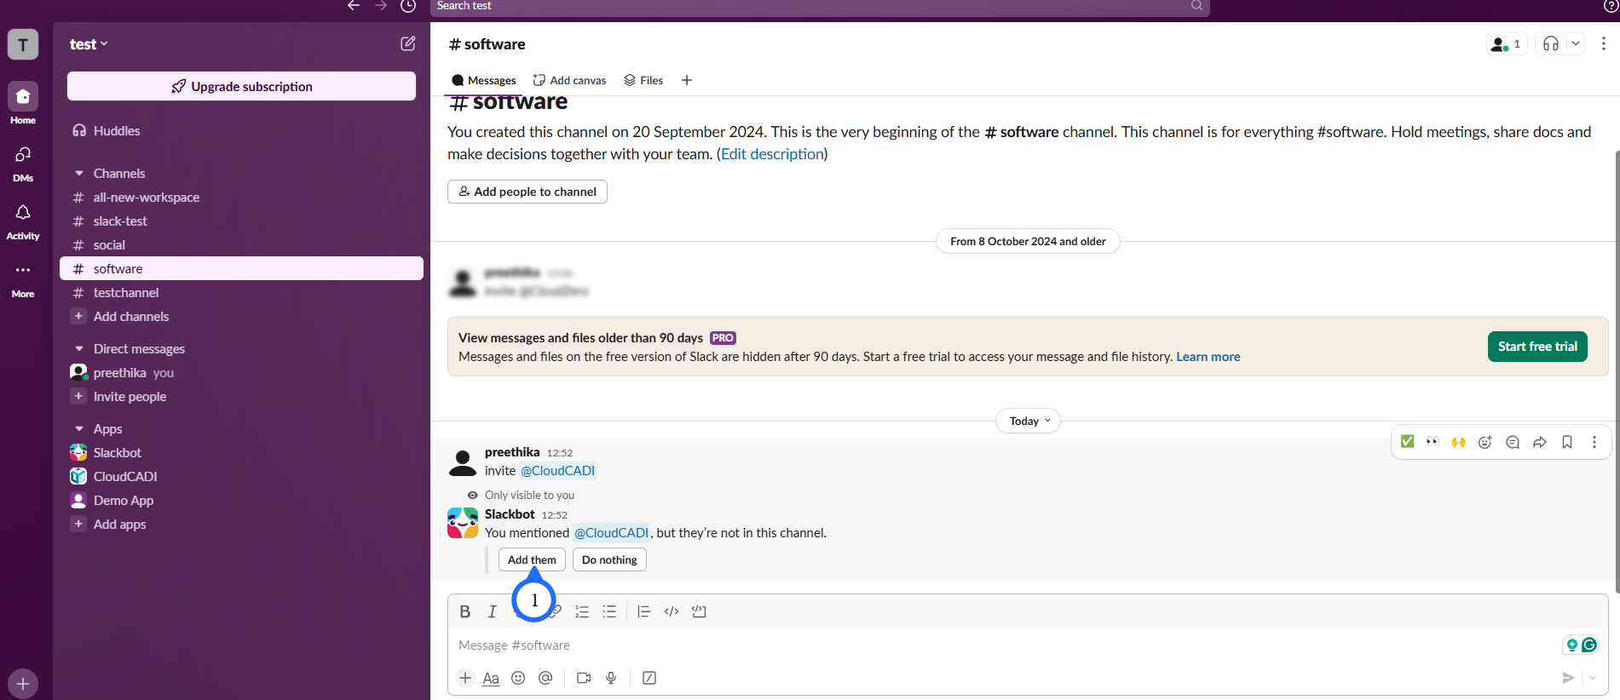Viewport: 1620px width, 700px height.
Task: Start a huddle using headphones icon
Action: coord(1551,44)
